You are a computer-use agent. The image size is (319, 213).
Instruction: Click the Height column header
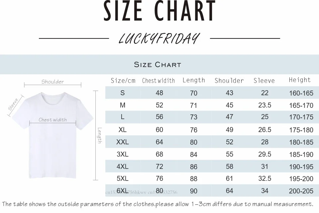300,80
